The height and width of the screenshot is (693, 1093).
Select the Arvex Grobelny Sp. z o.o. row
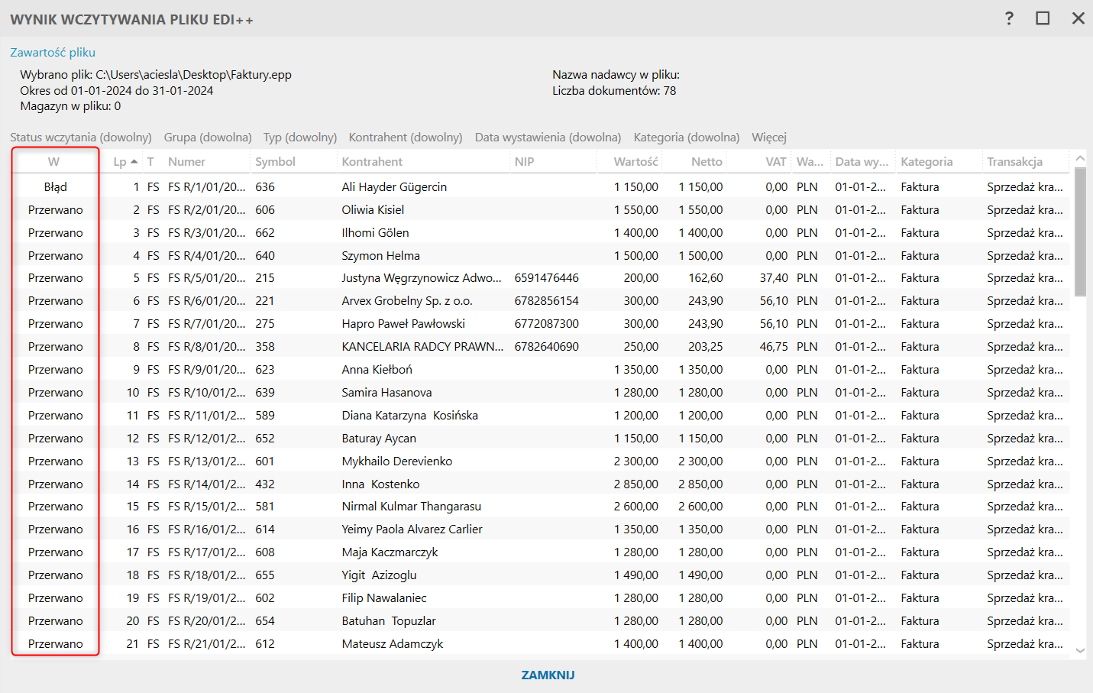tap(407, 301)
